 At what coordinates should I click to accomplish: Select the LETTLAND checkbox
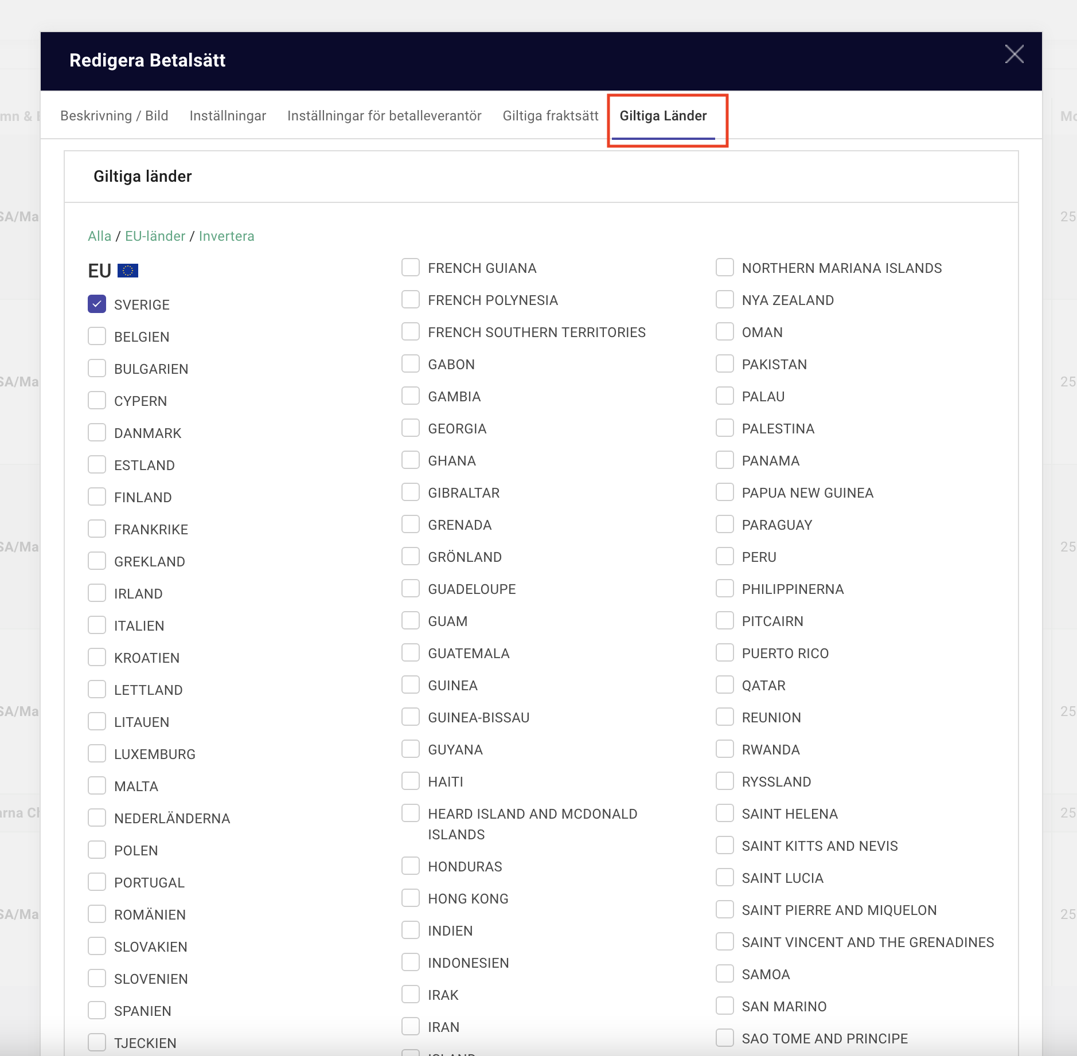[x=97, y=690]
